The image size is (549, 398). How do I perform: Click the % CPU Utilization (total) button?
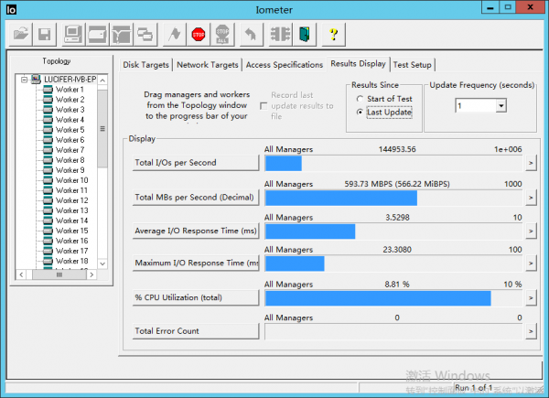coord(196,297)
